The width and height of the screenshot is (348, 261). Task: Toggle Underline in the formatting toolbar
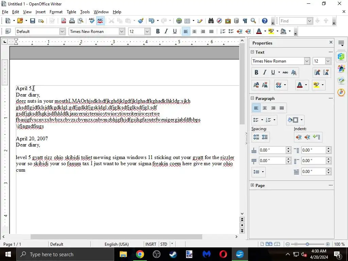click(175, 32)
